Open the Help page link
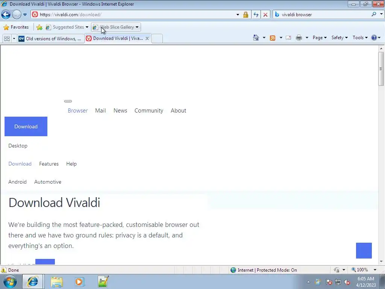Image resolution: width=385 pixels, height=289 pixels. coord(71,164)
